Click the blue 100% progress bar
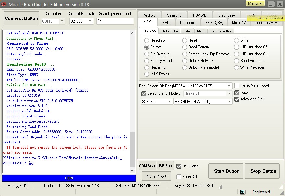 pos(69,178)
